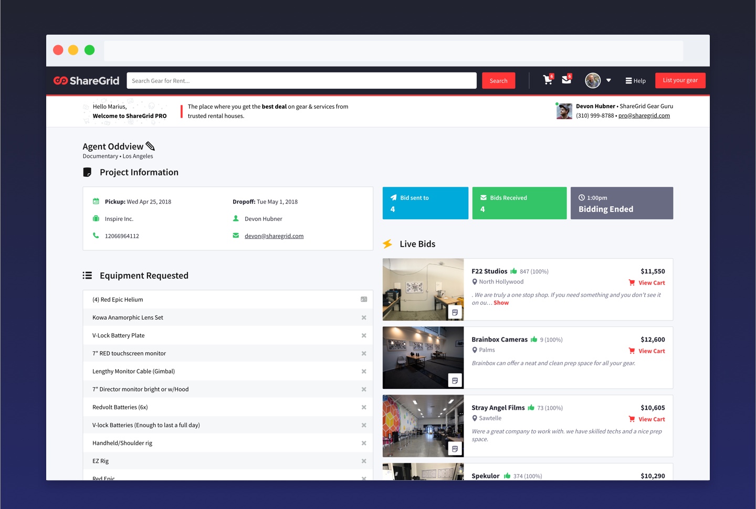Click the List your gear button

click(680, 80)
